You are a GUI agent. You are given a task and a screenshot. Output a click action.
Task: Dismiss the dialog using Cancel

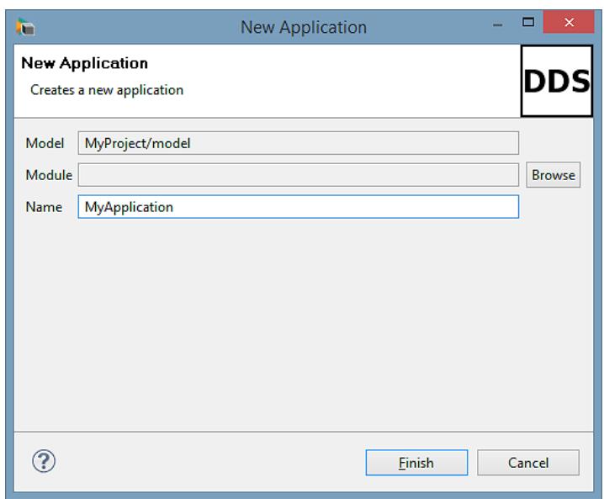click(x=528, y=462)
